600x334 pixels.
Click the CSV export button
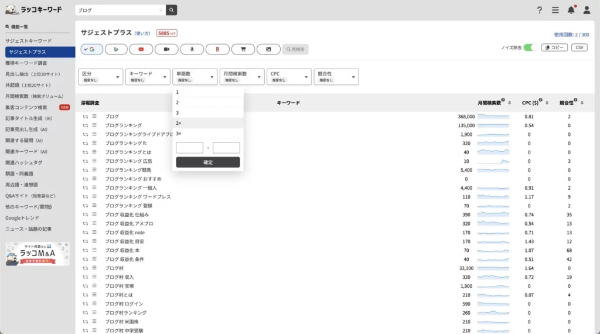[x=579, y=47]
